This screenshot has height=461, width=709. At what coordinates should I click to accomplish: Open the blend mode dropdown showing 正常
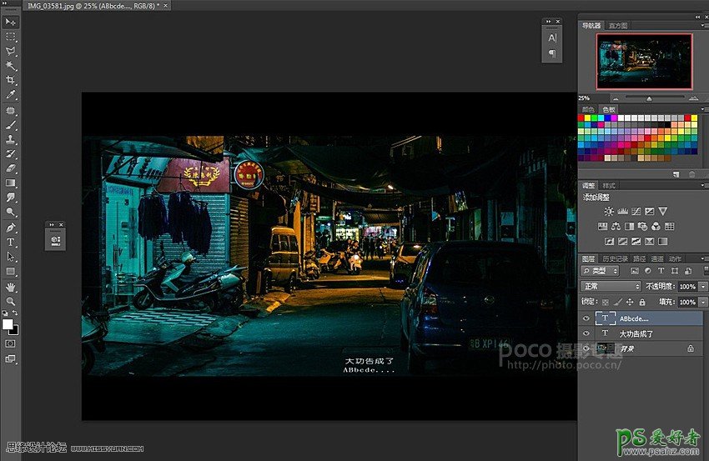coord(610,286)
